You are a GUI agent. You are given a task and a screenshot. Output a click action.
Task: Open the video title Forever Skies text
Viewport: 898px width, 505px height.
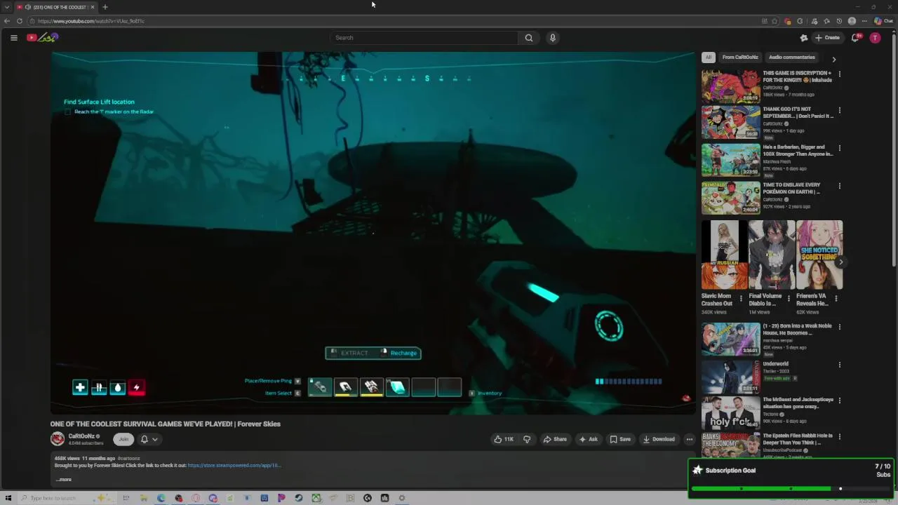click(x=165, y=424)
